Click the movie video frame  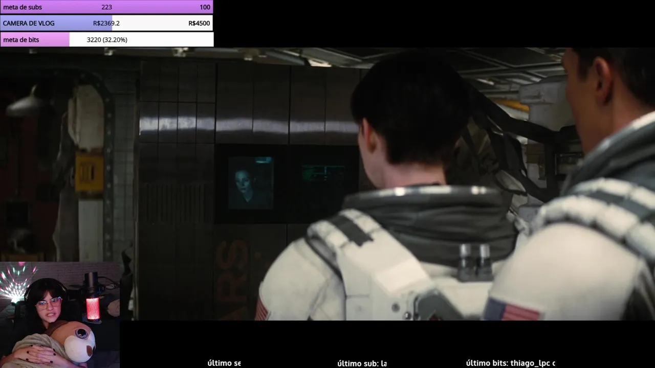tap(327, 184)
